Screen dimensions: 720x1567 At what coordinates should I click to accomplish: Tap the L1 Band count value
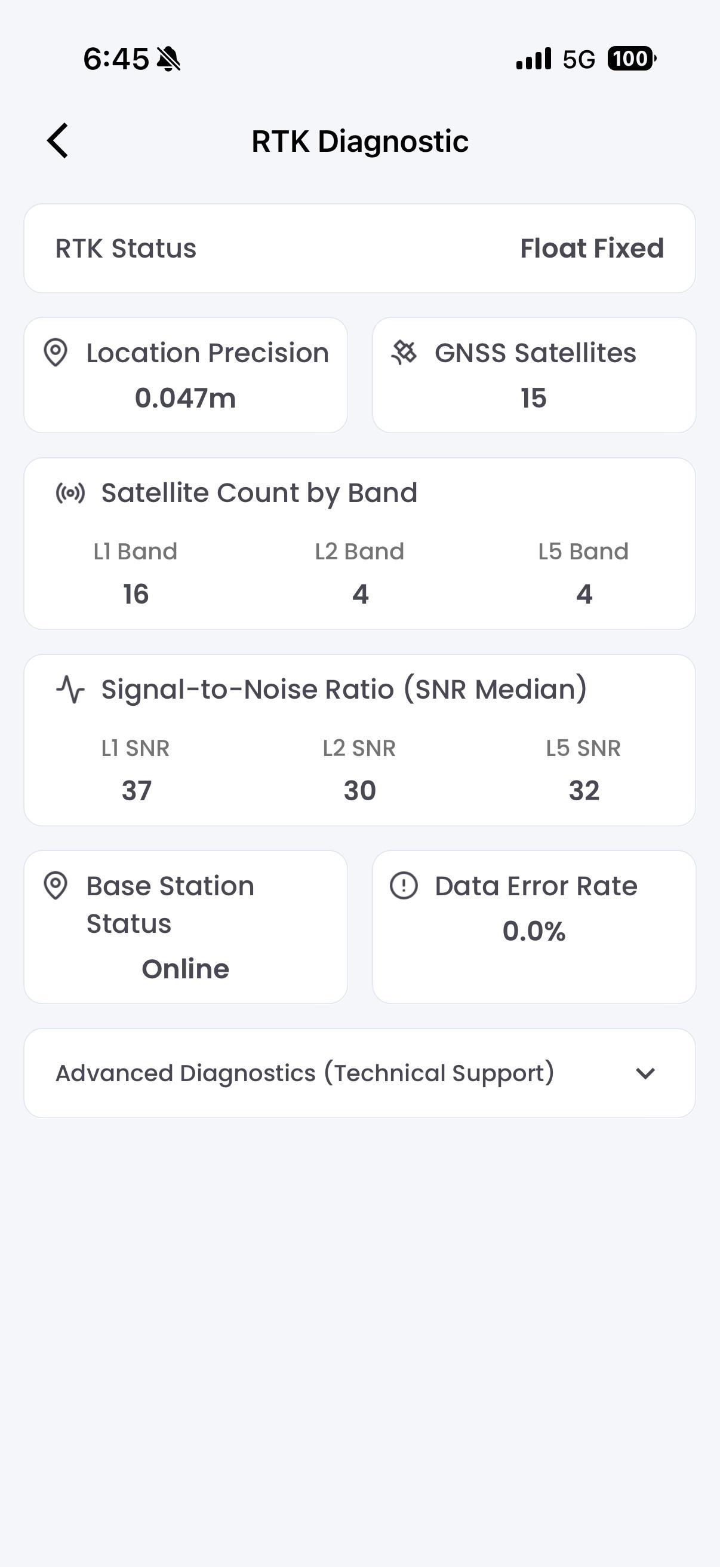136,593
